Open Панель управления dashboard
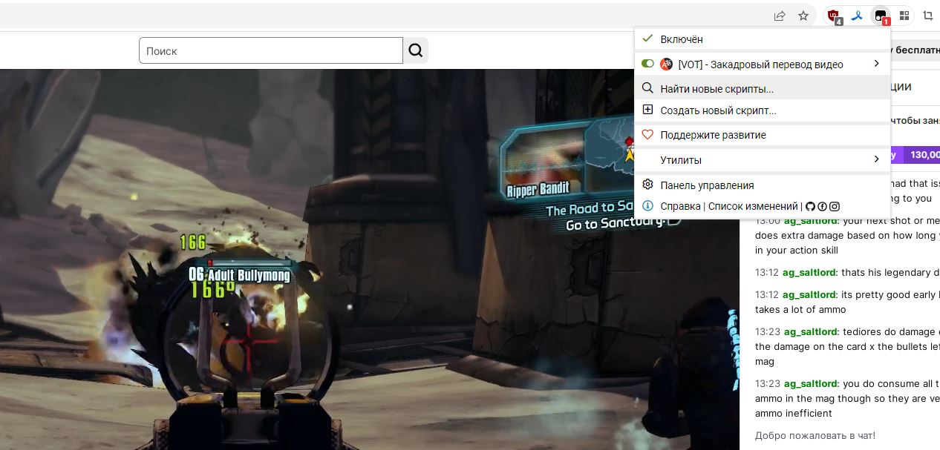Viewport: 940px width, 450px height. click(x=707, y=185)
